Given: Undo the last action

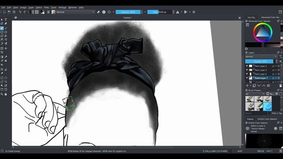Looking at the screenshot, I should tap(20, 12).
